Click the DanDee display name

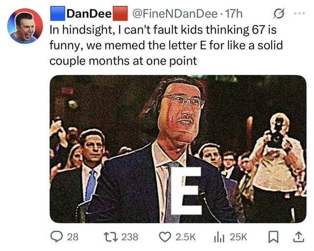pos(89,14)
